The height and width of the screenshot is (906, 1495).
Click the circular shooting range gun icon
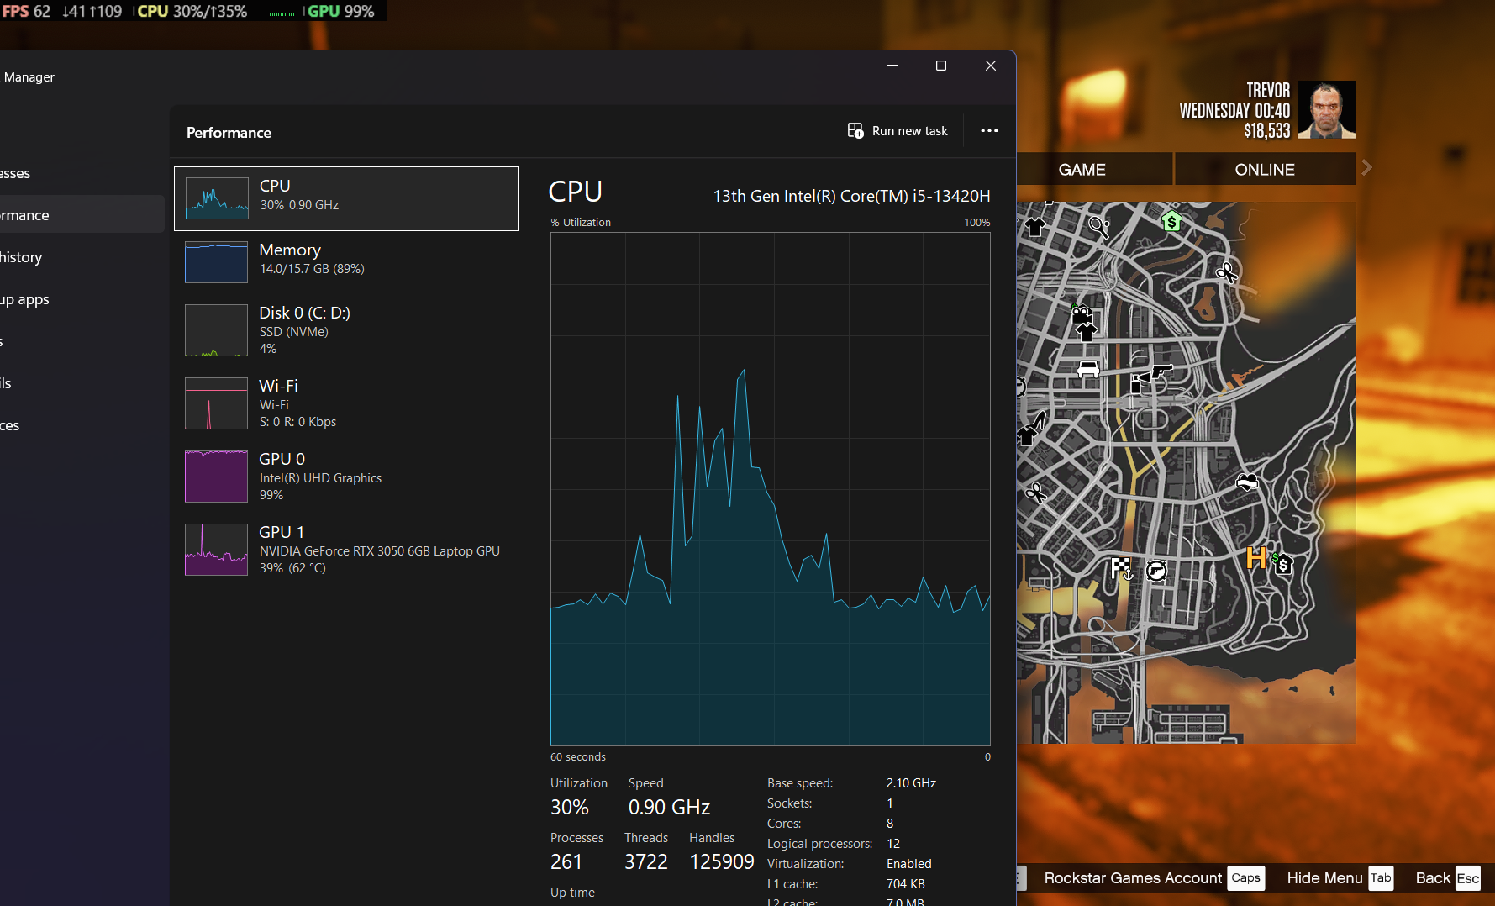pyautogui.click(x=1156, y=572)
